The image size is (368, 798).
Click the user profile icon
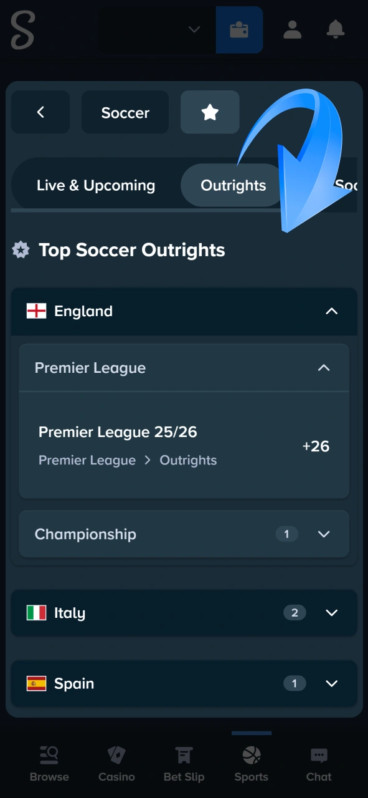point(292,30)
